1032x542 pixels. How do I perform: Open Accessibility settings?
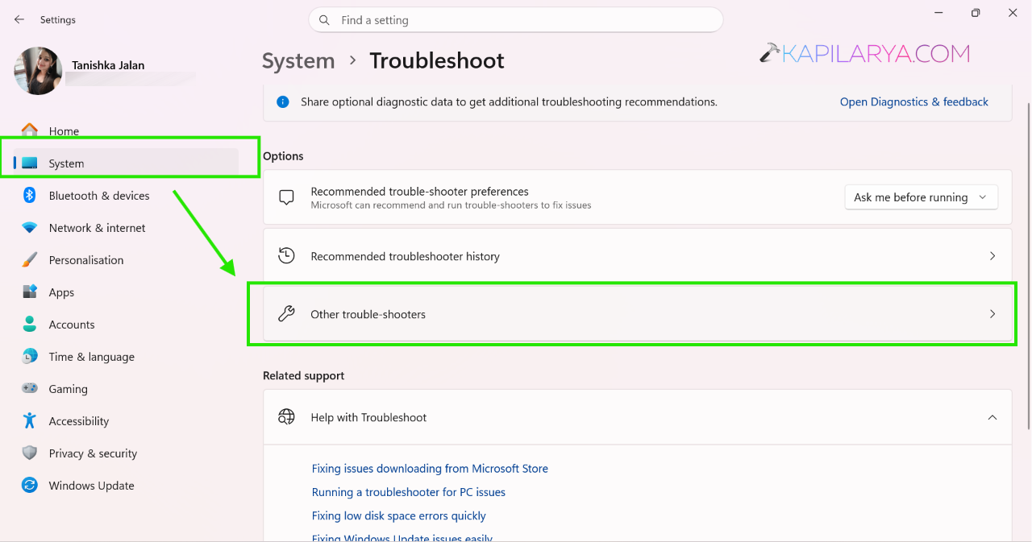coord(78,421)
